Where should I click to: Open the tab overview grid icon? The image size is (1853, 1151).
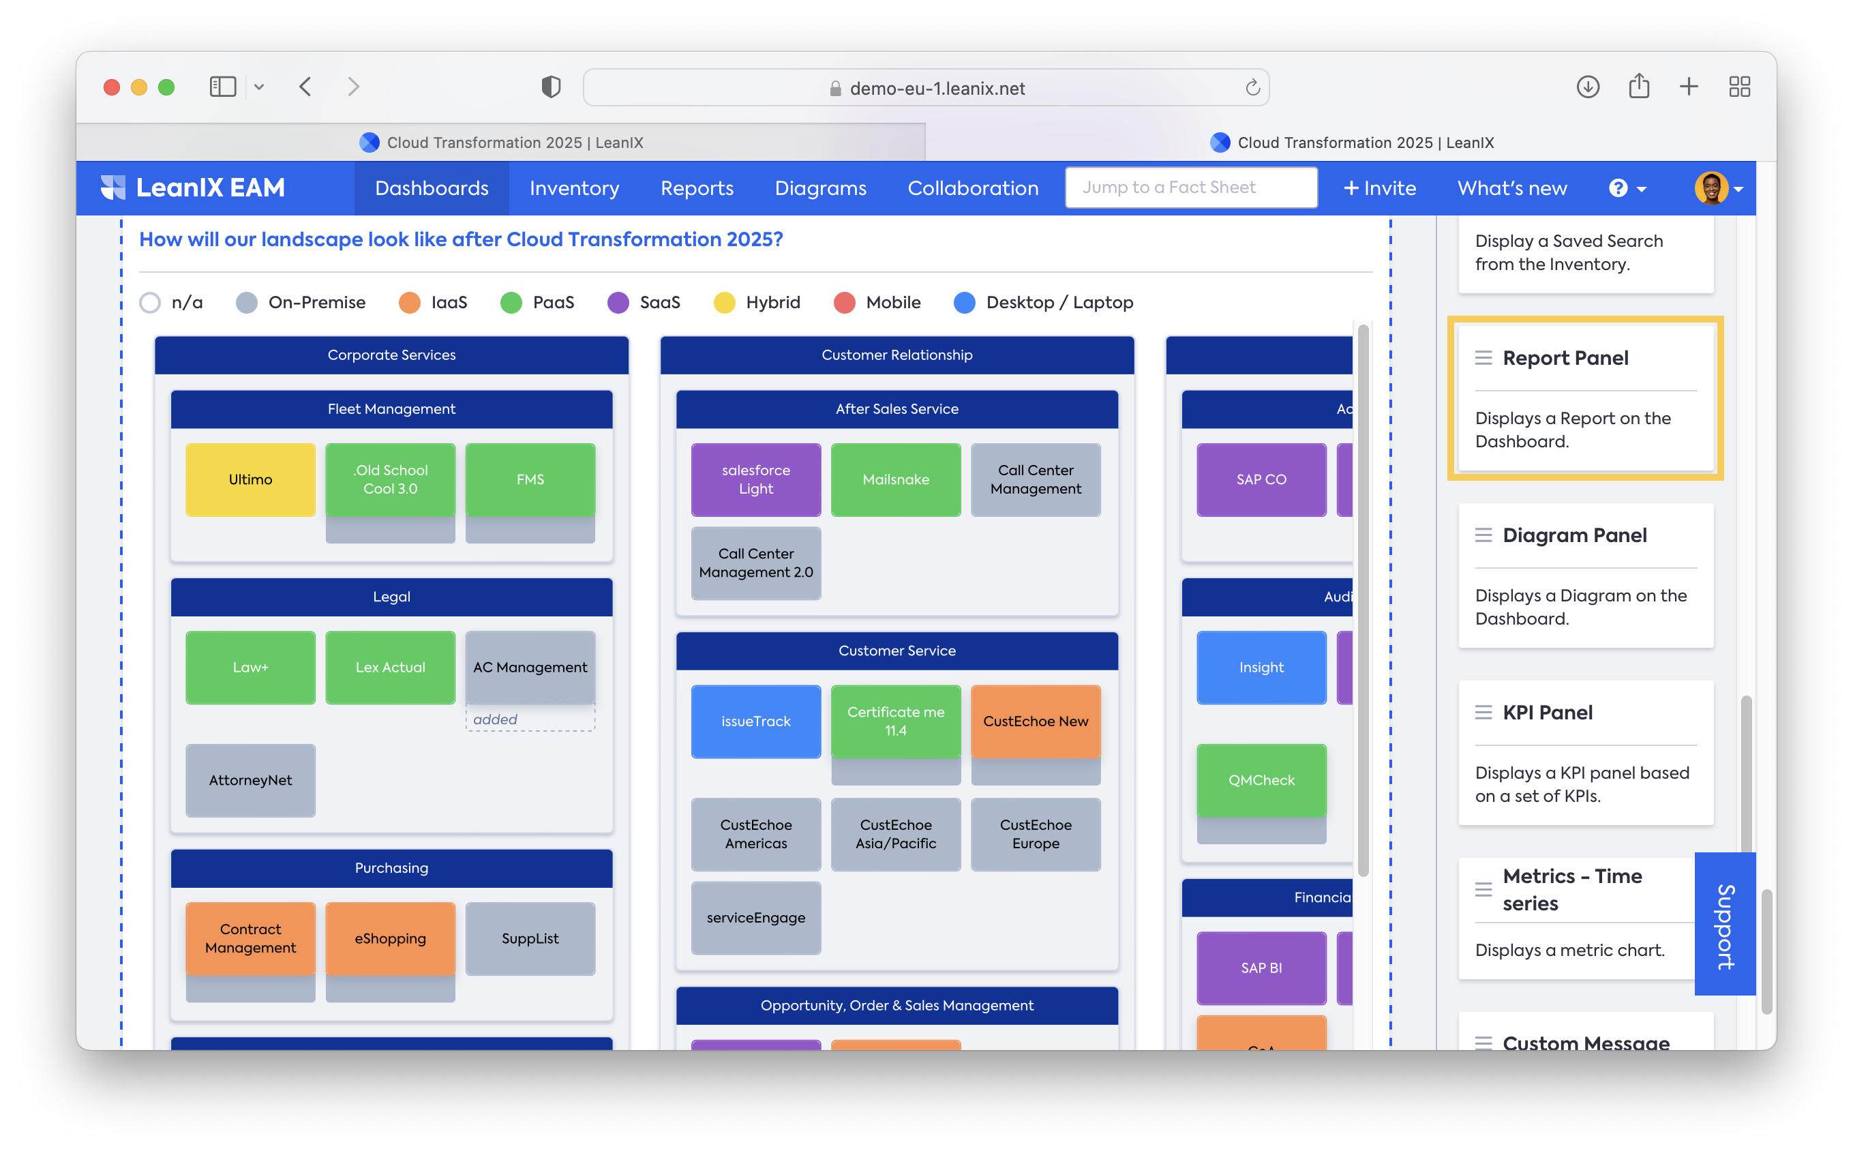1740,87
